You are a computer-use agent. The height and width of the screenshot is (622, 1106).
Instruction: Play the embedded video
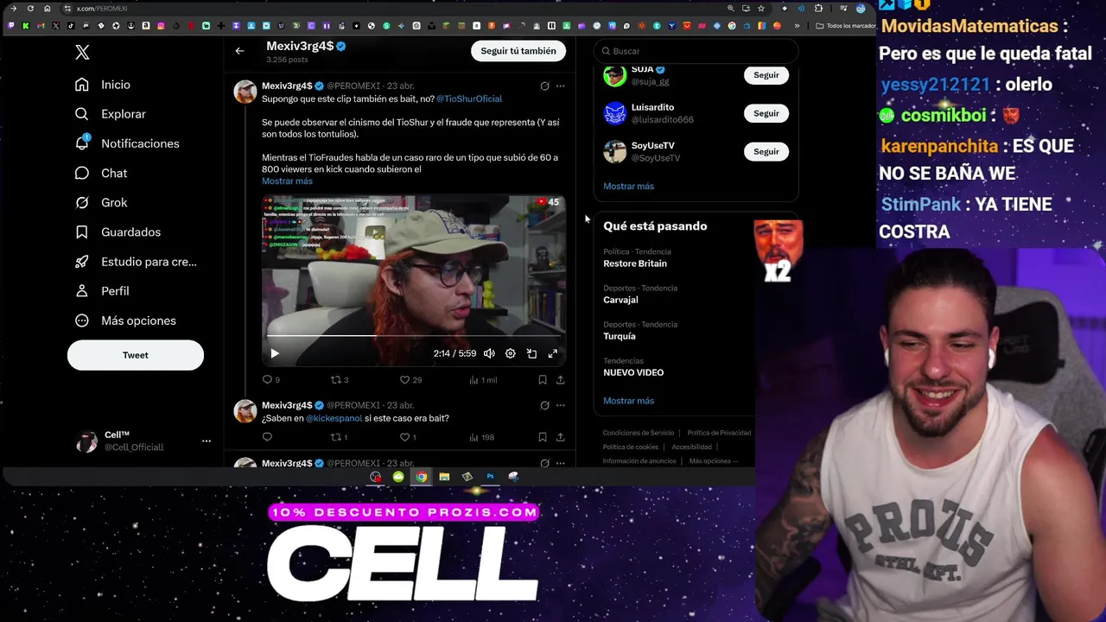point(275,353)
